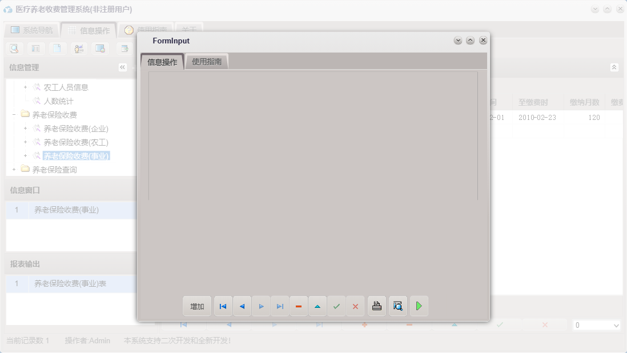Click the red X cancel icon in FormInput
This screenshot has height=353, width=627.
pyautogui.click(x=355, y=306)
